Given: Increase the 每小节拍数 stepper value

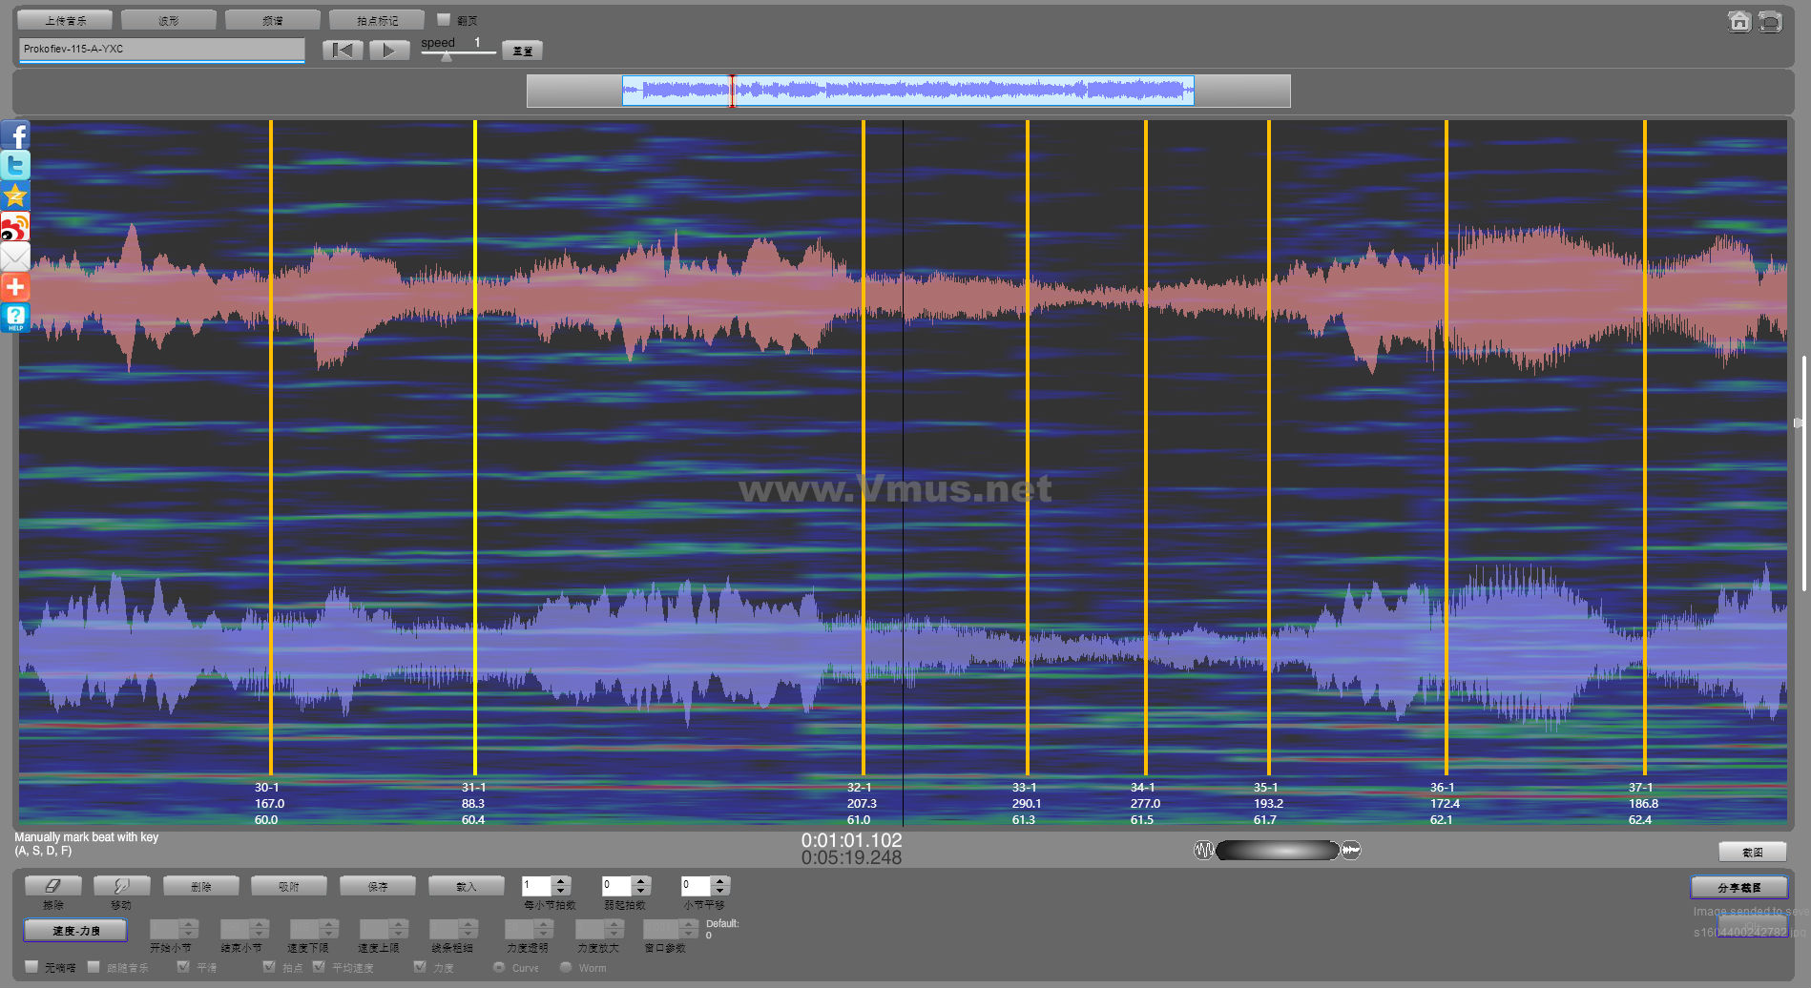Looking at the screenshot, I should click(561, 881).
